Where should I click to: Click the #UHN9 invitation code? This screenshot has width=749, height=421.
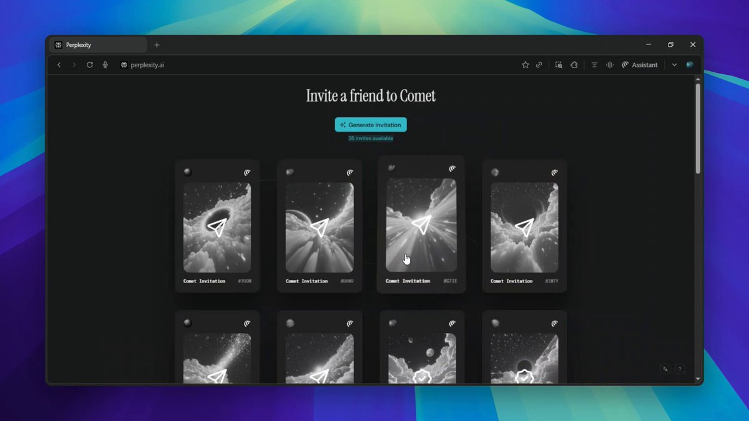[347, 281]
